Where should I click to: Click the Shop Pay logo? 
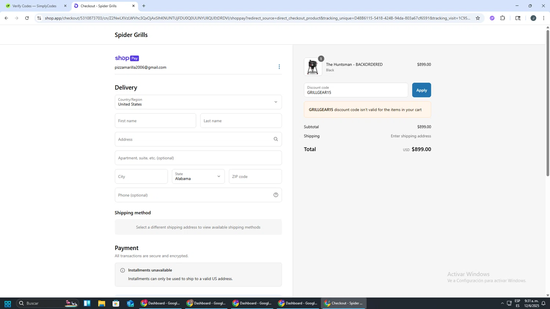tap(127, 58)
